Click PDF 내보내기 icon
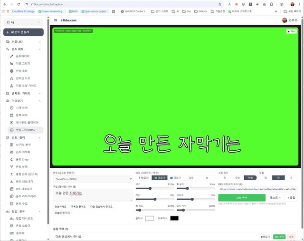The image size is (304, 241). [x=11, y=189]
